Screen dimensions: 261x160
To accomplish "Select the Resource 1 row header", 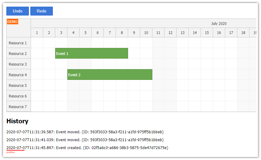I will coord(18,43).
